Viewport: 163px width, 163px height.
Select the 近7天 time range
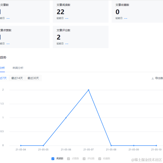[3, 78]
